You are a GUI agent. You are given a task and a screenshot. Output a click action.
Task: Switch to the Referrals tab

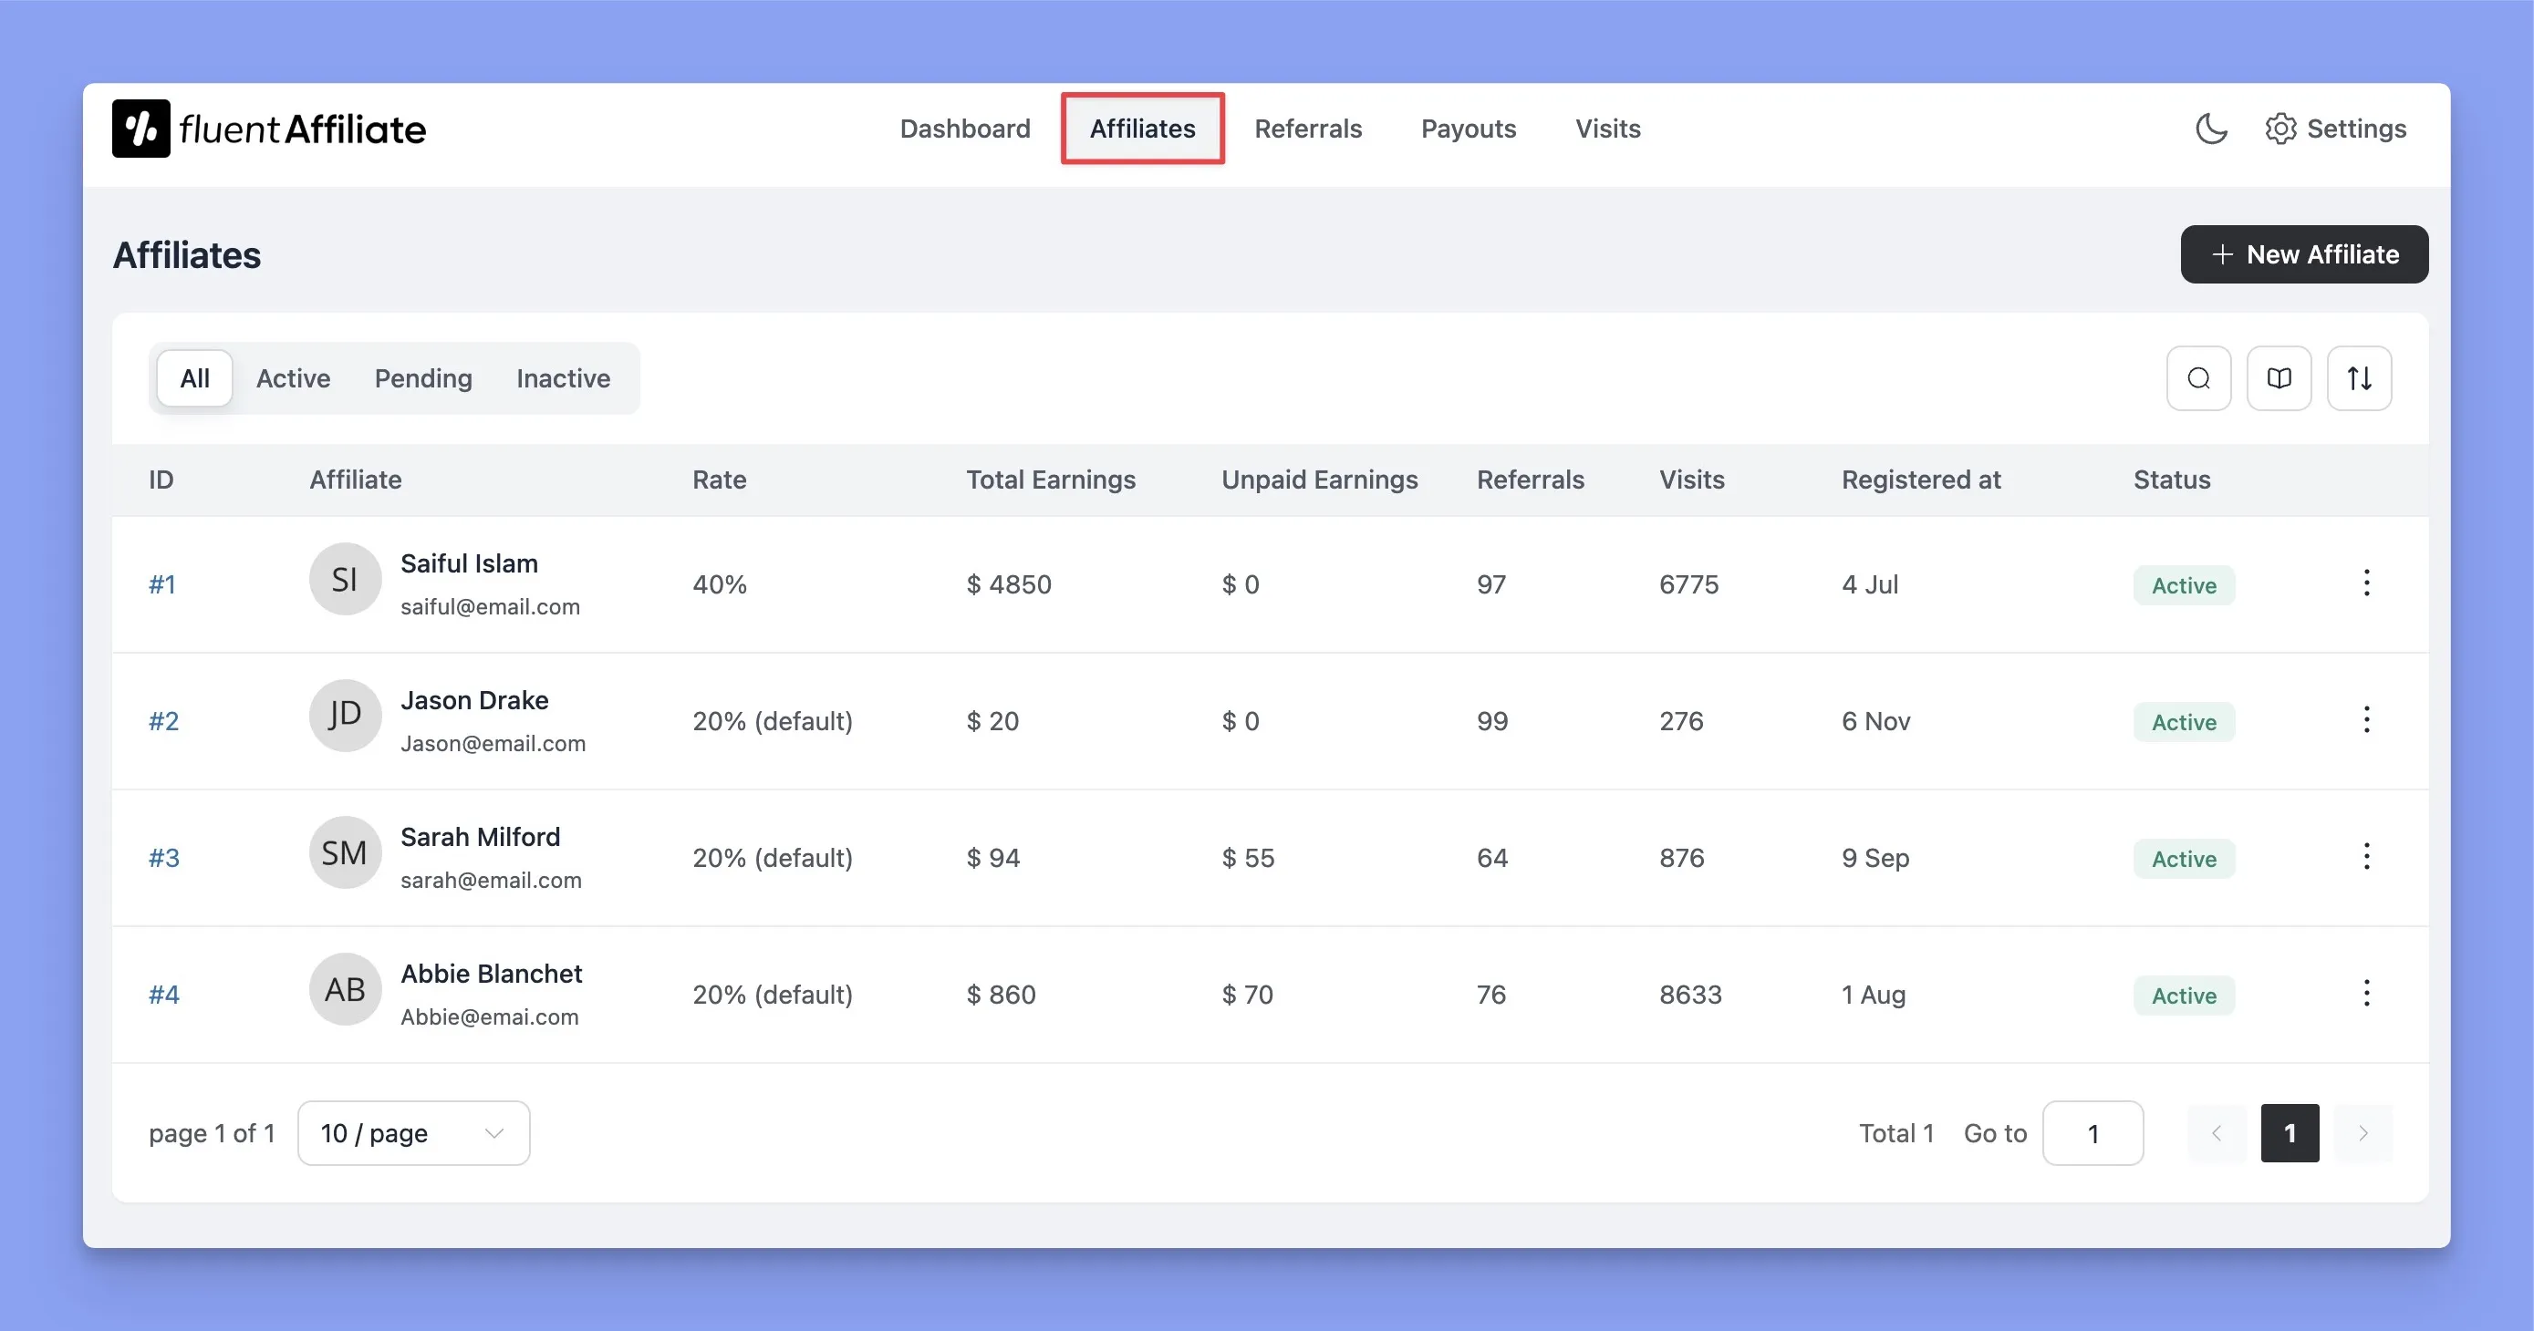pyautogui.click(x=1307, y=129)
